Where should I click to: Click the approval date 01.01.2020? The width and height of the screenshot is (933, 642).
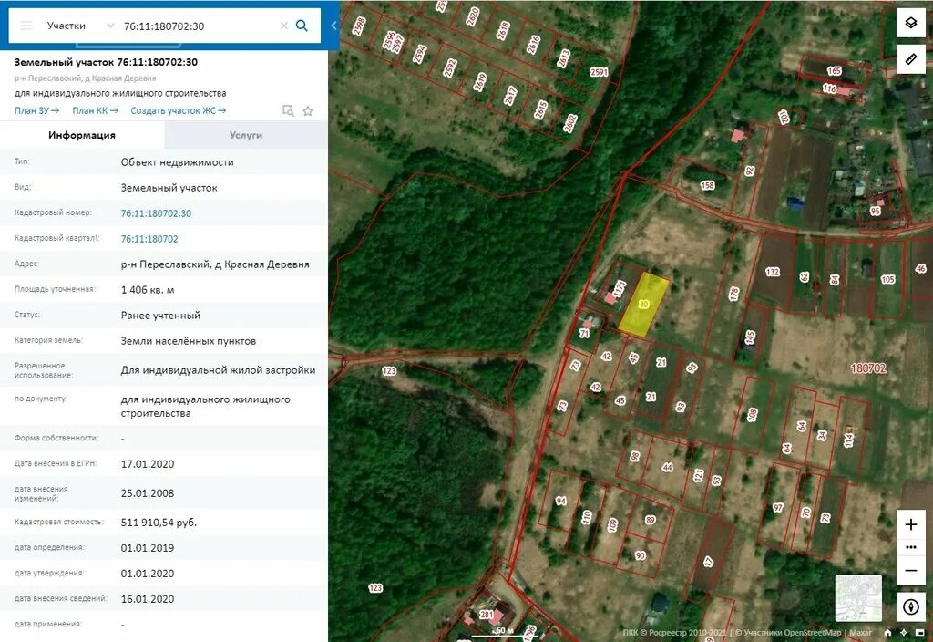tap(148, 574)
